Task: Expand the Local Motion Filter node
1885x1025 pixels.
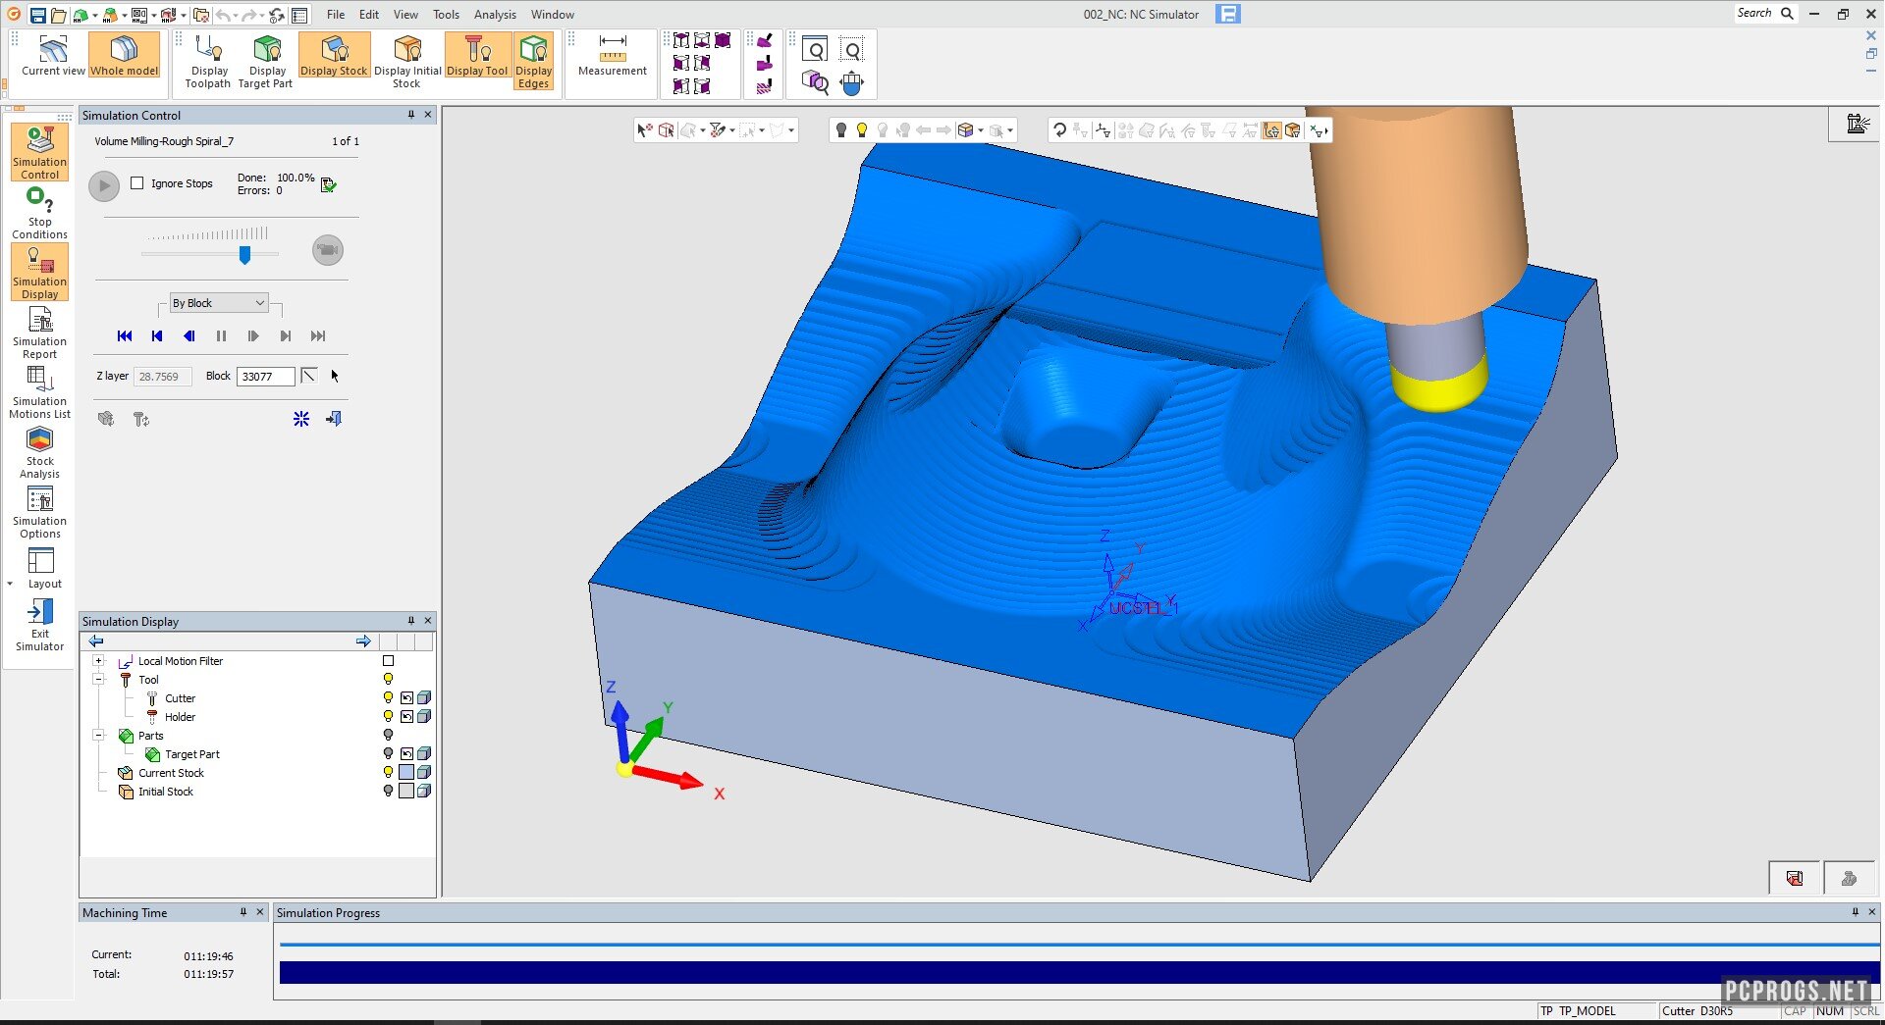Action: click(99, 661)
